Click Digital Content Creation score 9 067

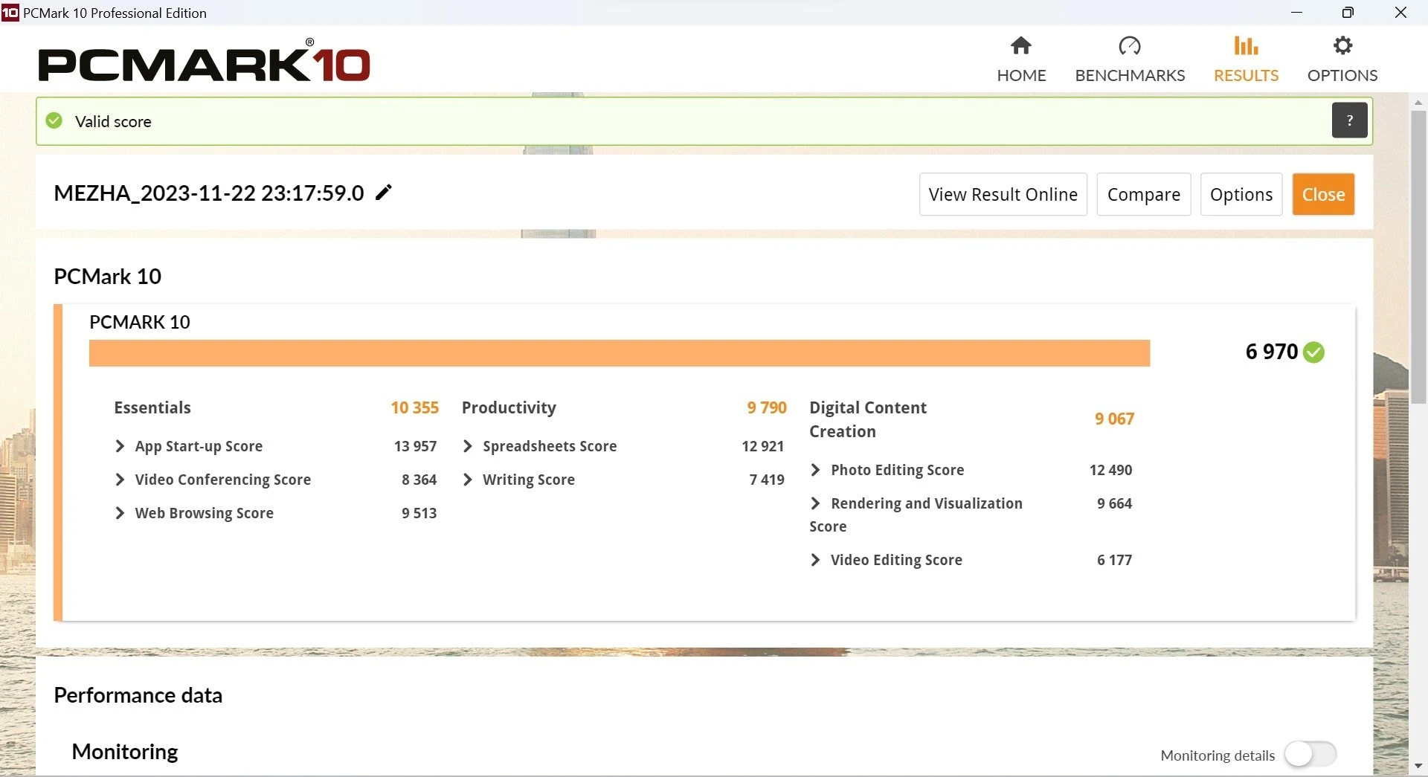[x=1114, y=419]
